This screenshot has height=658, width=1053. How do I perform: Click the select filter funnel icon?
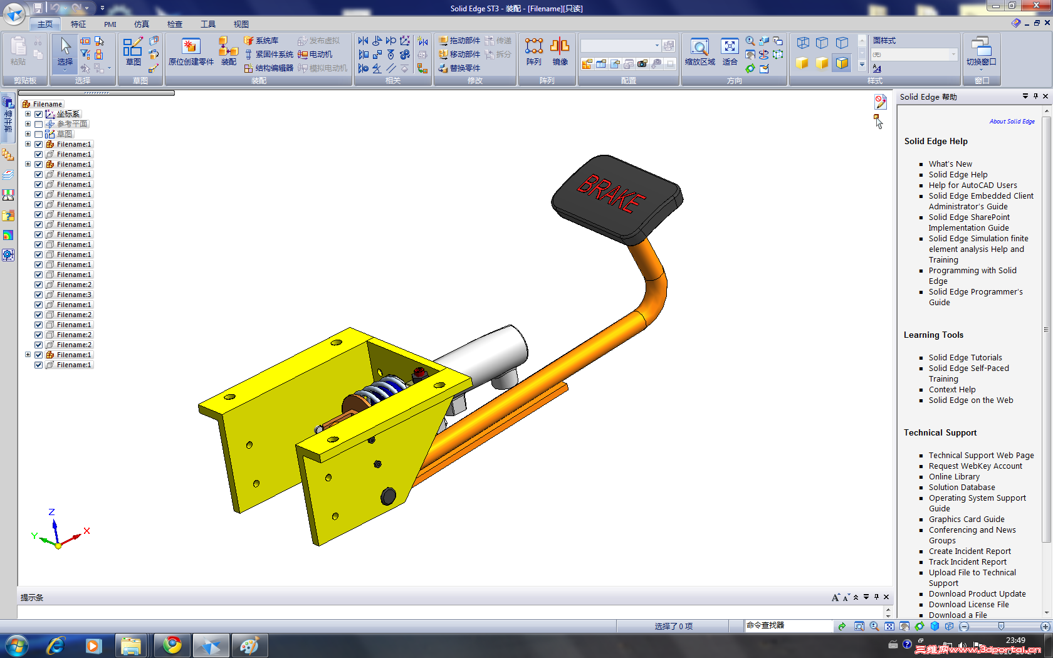85,55
